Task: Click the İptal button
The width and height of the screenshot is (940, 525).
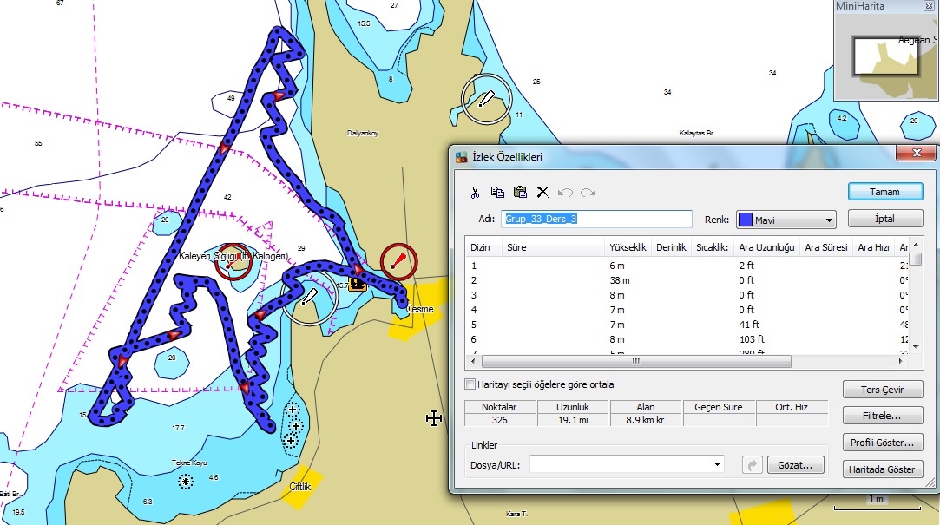Action: [x=884, y=219]
